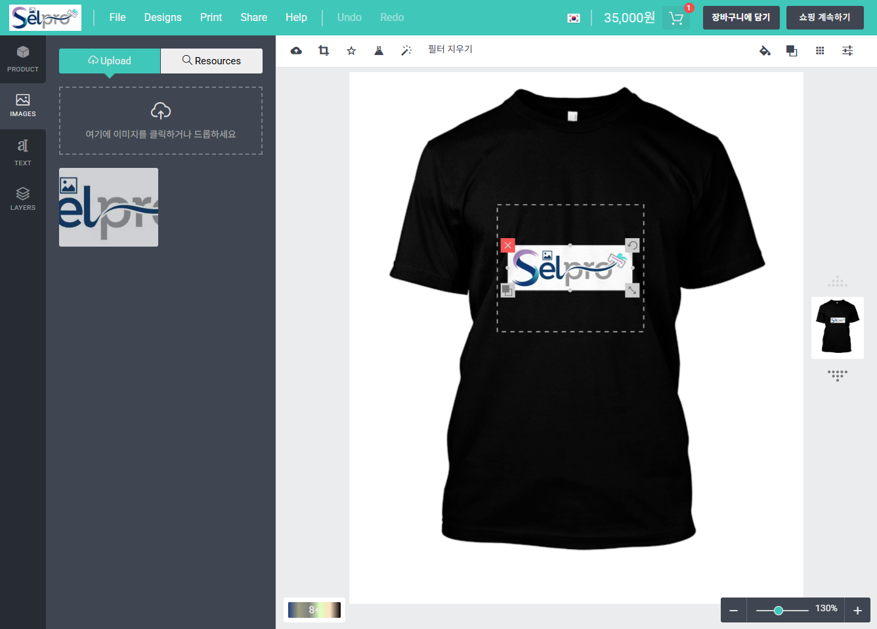
Task: Click the 35,000원 price text
Action: coord(630,18)
